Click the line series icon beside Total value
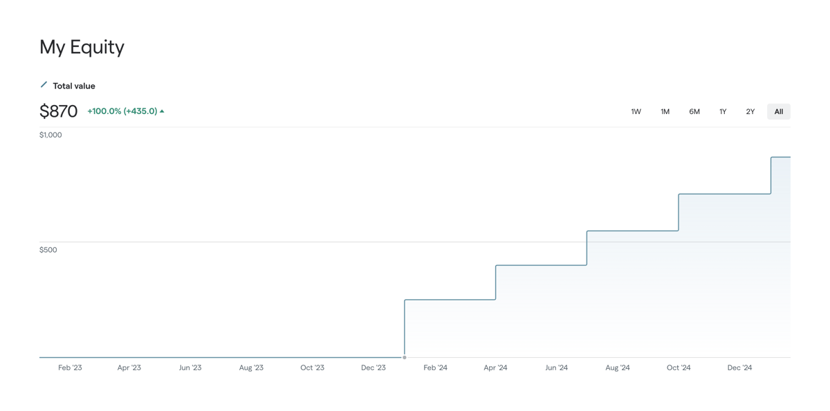 pos(44,85)
